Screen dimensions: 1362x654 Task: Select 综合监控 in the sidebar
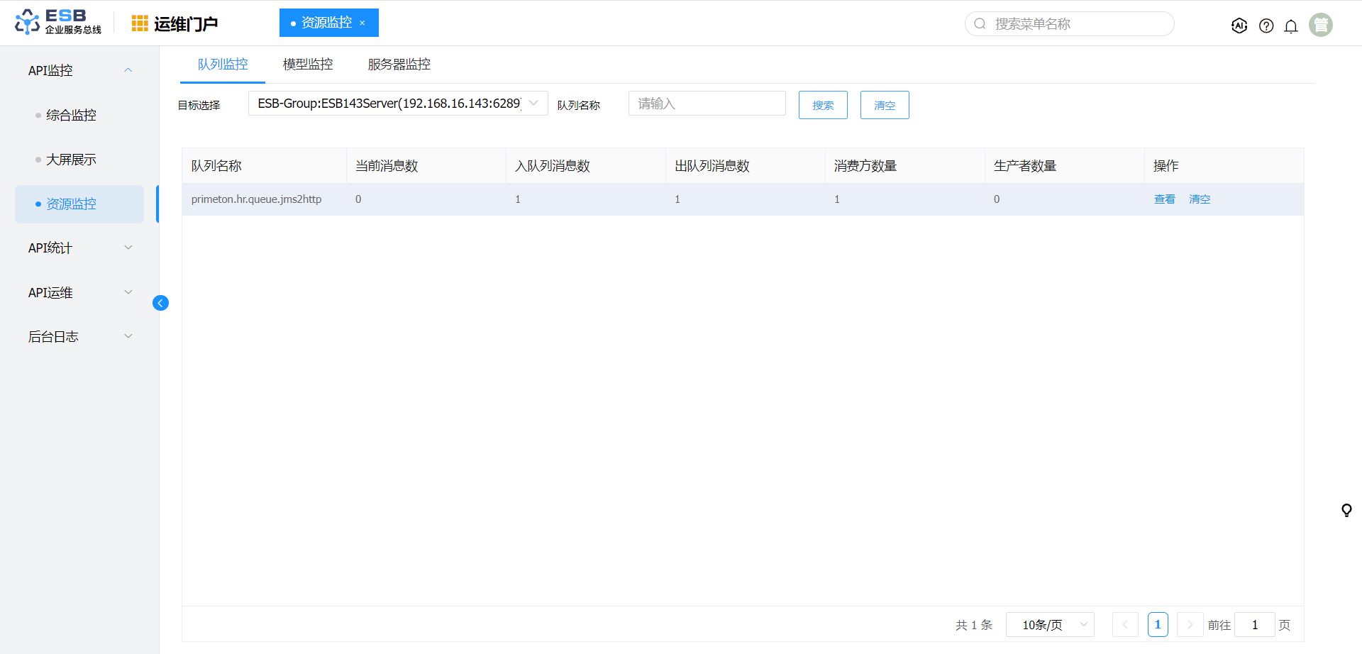tap(71, 115)
